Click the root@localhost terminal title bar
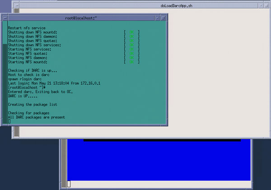 click(81, 18)
